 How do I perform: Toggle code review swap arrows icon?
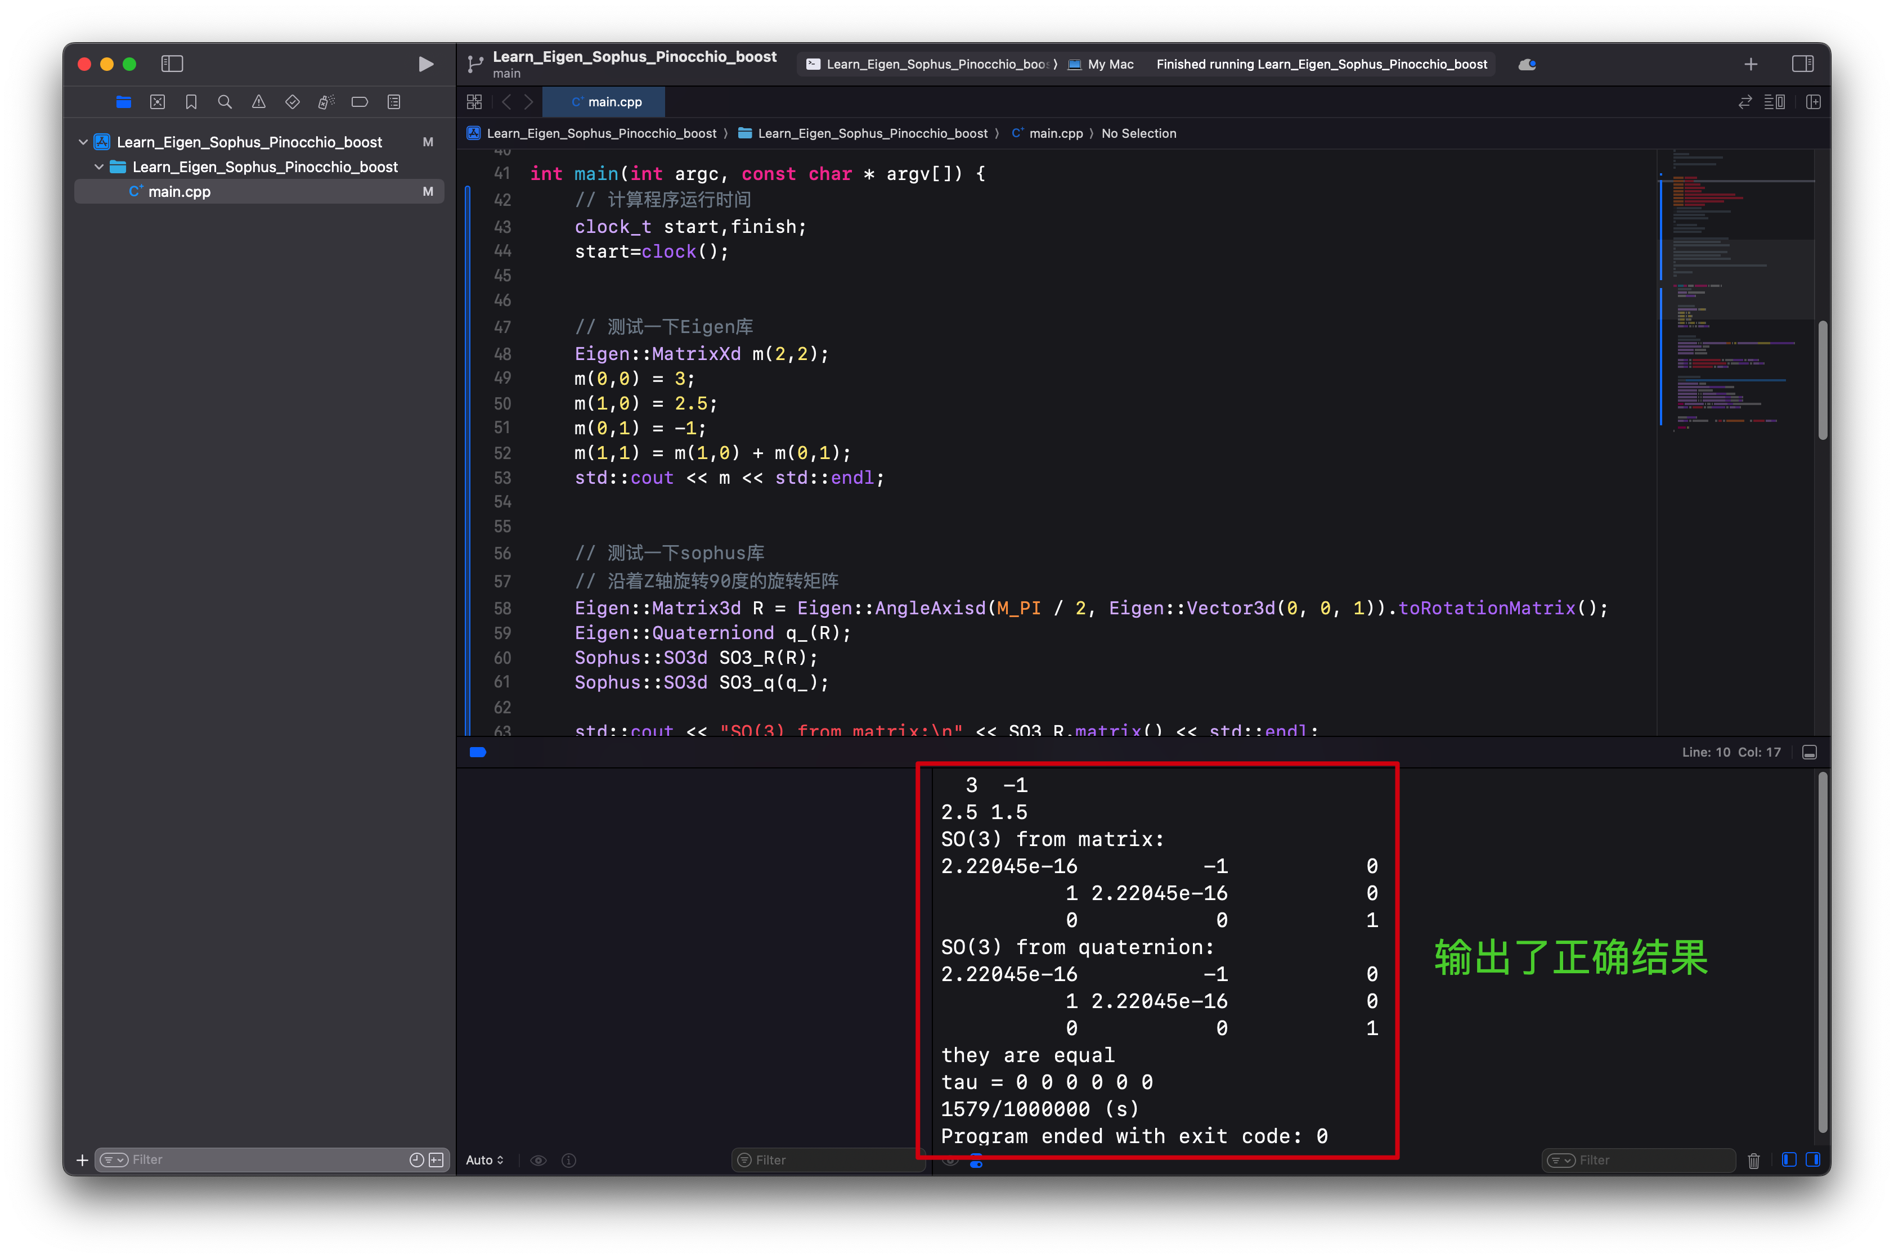[1745, 102]
